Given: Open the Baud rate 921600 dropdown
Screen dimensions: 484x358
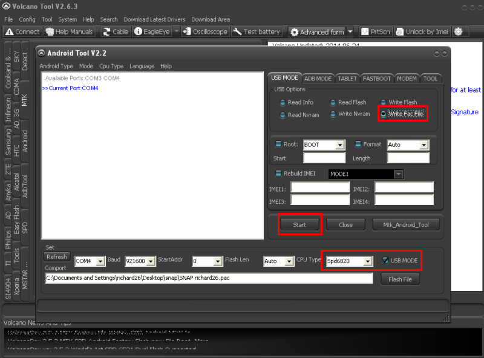Looking at the screenshot, I should point(151,261).
